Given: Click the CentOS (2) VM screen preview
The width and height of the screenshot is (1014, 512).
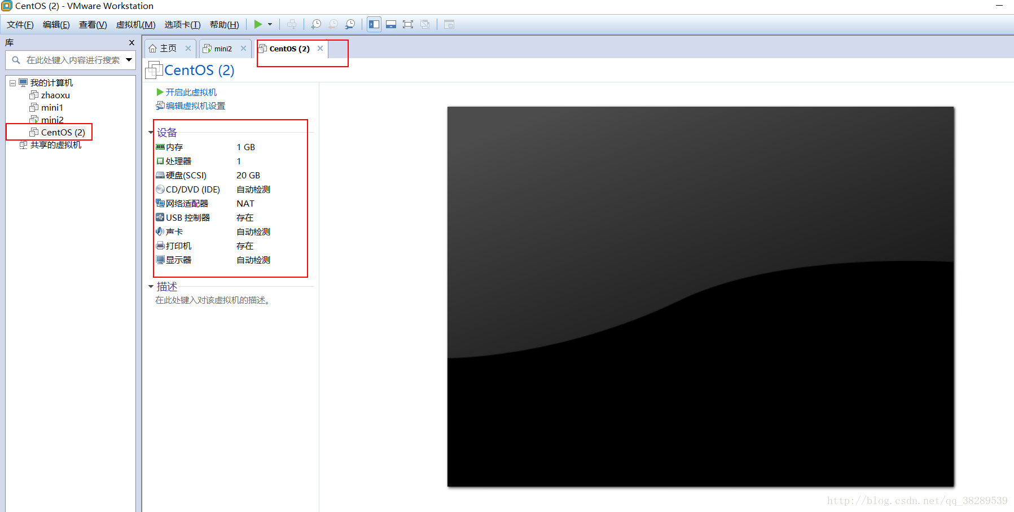Looking at the screenshot, I should [x=701, y=296].
